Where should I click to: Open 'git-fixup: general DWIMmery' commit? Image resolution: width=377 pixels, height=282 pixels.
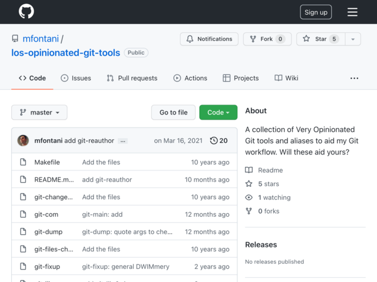click(125, 267)
